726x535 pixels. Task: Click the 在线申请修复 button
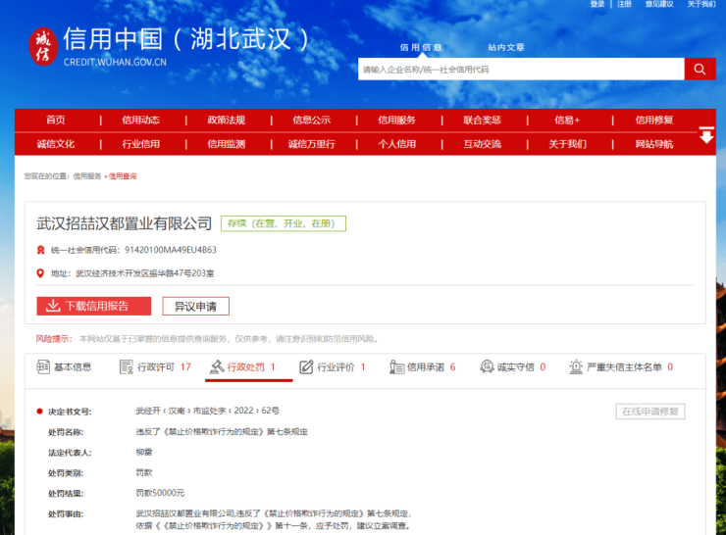[x=649, y=412]
